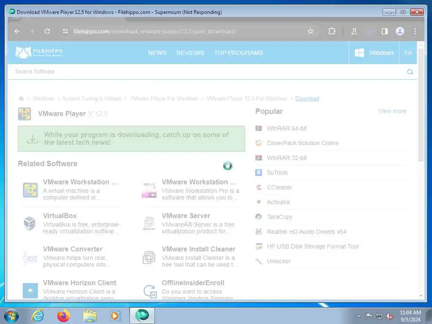Screen dimensions: 432x324
Task: Open the Activator link
Action: [278, 202]
